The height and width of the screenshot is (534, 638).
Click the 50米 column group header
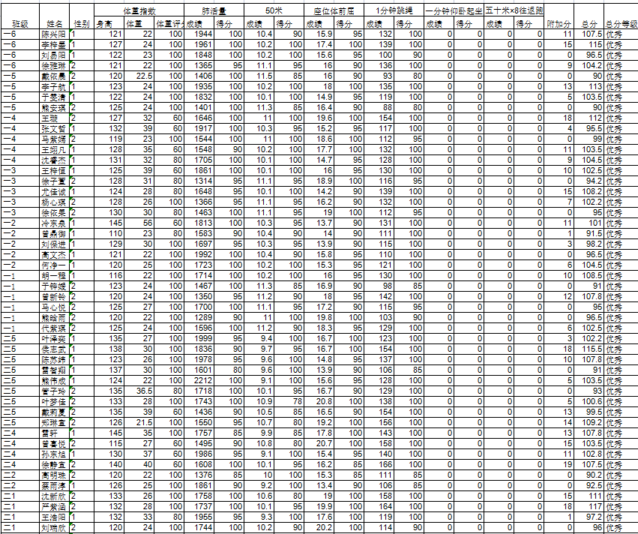274,11
